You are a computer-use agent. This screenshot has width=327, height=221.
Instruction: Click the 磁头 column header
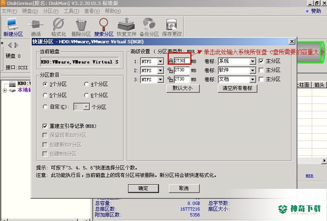[319, 85]
